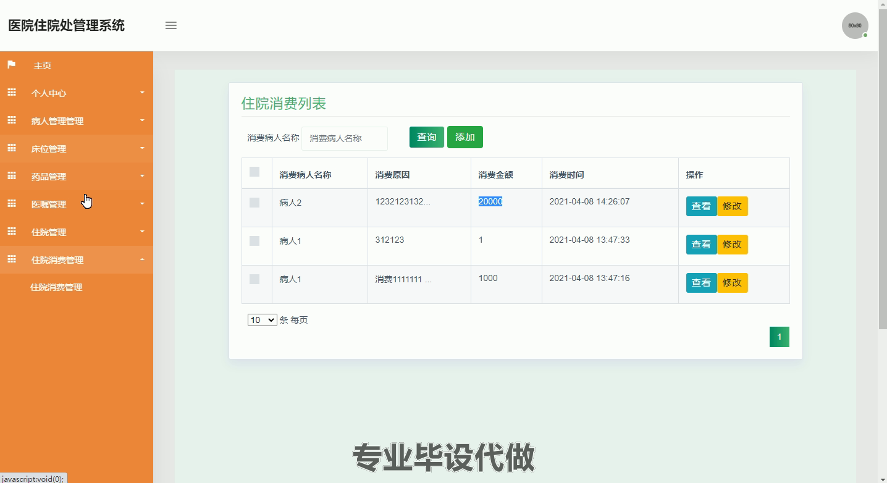Tick the checkbox for the 1000 amount row
The height and width of the screenshot is (483, 887).
(x=254, y=279)
